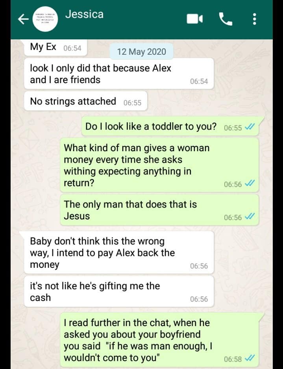Tap read ticks on Jesus message

pos(250,217)
